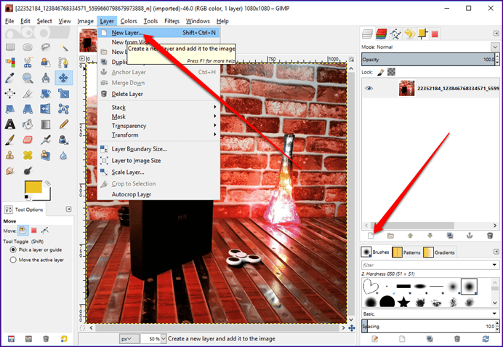Select the Free Select lasso tool
Viewport: 503px width, 347px height.
pyautogui.click(x=46, y=47)
